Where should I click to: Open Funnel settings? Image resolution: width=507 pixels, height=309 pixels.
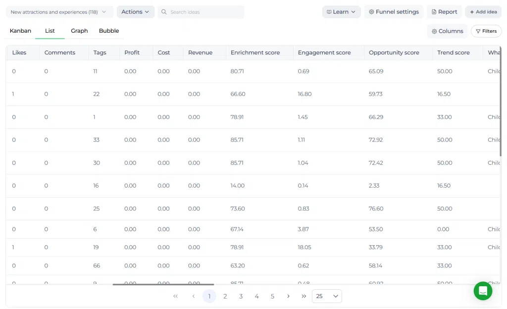tap(394, 12)
